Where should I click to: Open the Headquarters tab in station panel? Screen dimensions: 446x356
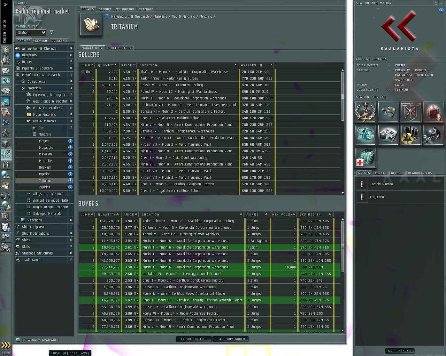click(x=420, y=173)
